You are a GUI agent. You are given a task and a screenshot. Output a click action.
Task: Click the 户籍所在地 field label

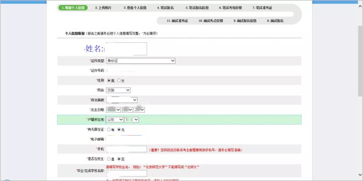click(x=96, y=120)
